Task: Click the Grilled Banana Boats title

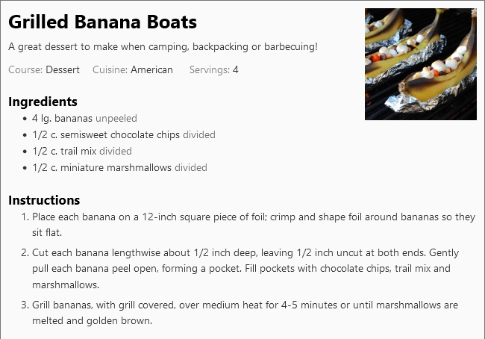Action: click(x=102, y=22)
